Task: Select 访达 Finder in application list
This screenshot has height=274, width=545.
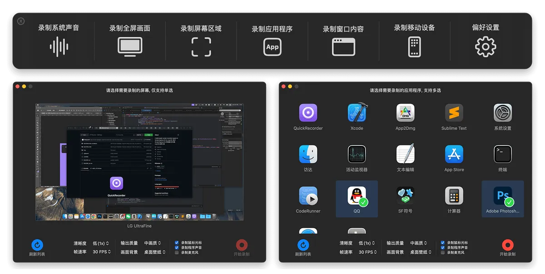Action: [308, 154]
